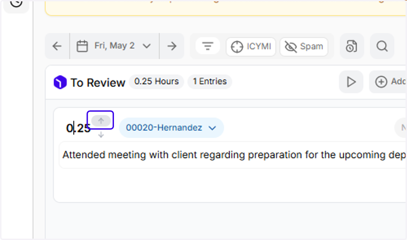The image size is (407, 240).
Task: Click into the 0.25 hours field
Action: [x=78, y=128]
